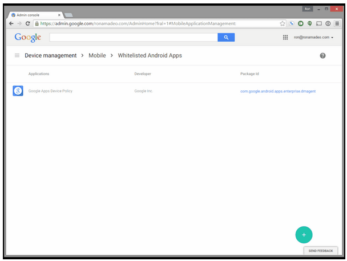Click the circled info extension icon
This screenshot has width=347, height=261.
(328, 23)
